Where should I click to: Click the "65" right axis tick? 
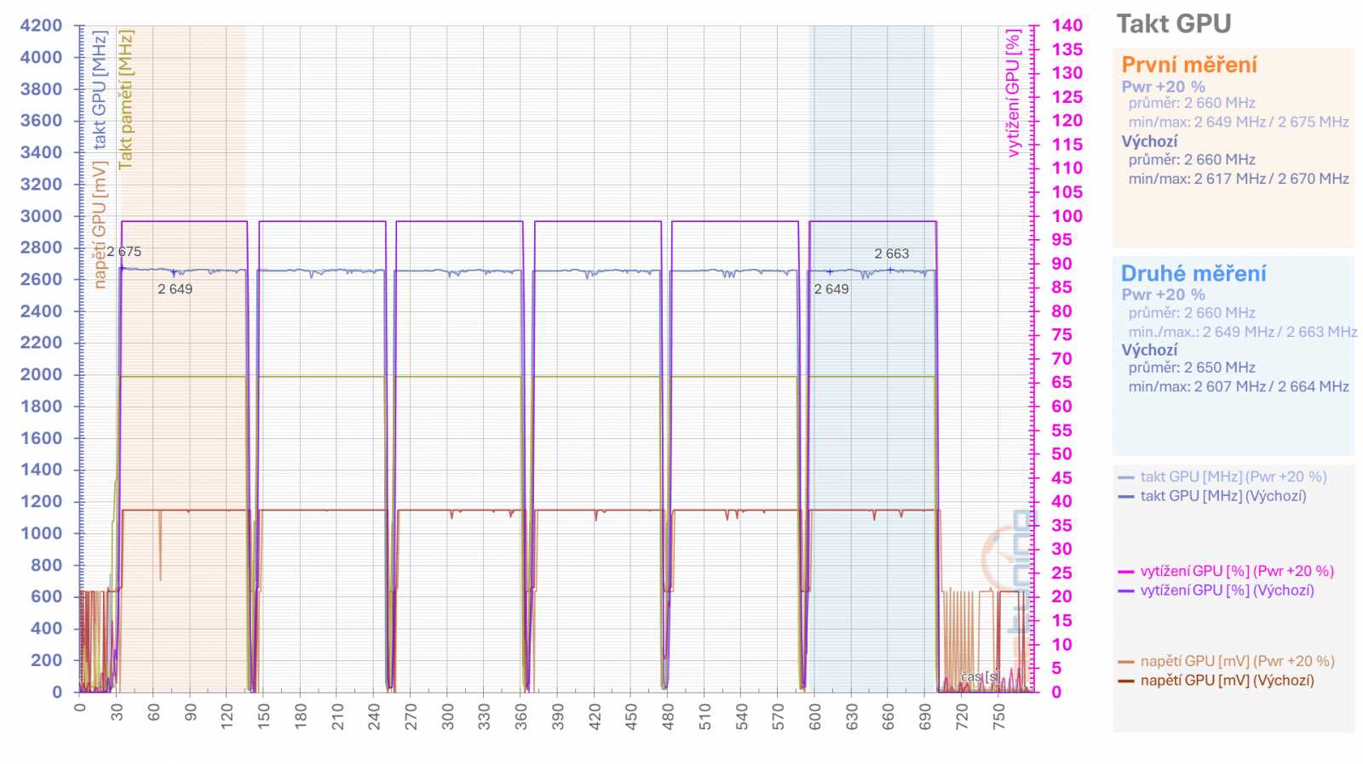coord(1061,383)
